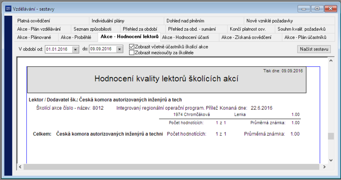Image resolution: width=341 pixels, height=180 pixels.
Task: Switch to Seznam způsobilosti tab
Action: (x=95, y=29)
